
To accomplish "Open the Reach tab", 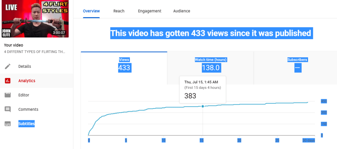I will pyautogui.click(x=119, y=11).
